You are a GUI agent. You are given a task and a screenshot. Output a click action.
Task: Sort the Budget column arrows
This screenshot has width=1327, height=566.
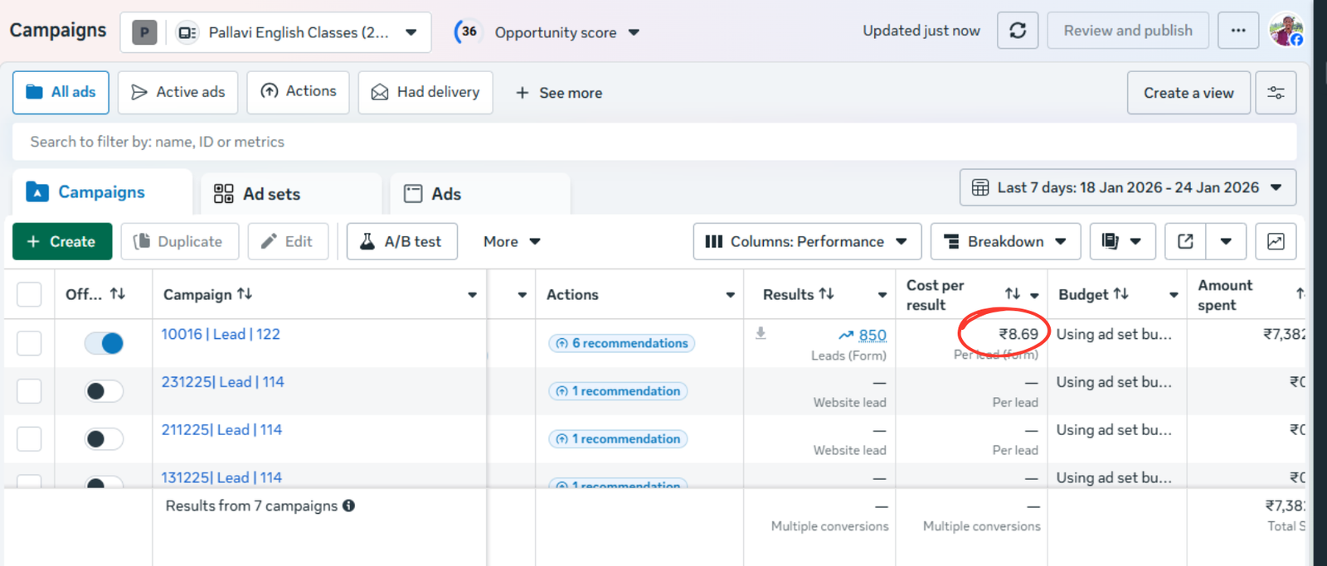[x=1121, y=293]
